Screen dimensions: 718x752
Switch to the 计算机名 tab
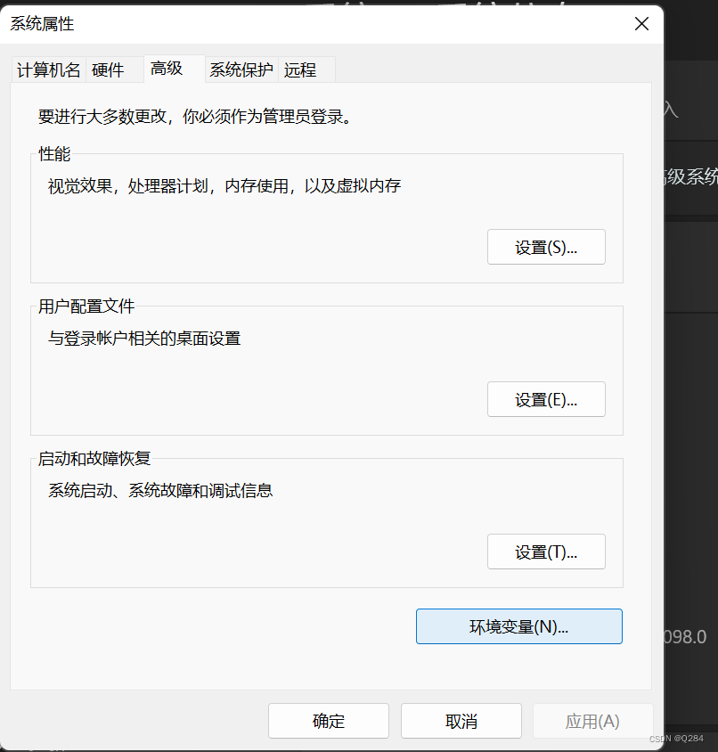[x=47, y=69]
